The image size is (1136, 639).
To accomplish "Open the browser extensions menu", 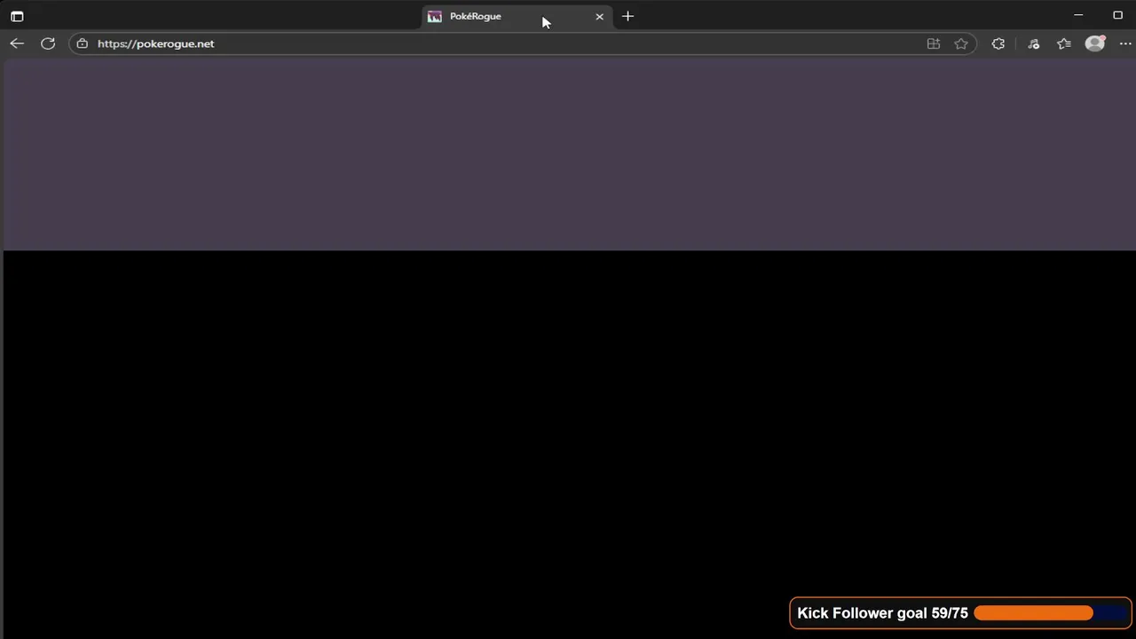I will [998, 43].
